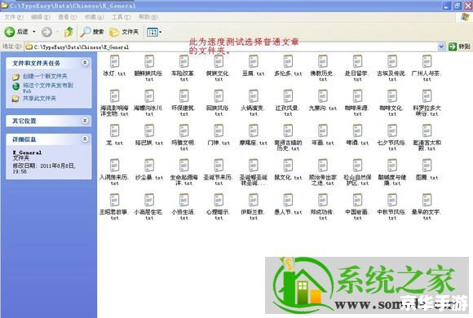Viewport: 473px width, 318px height.
Task: Click the green Back arrow button
Action: pyautogui.click(x=9, y=32)
